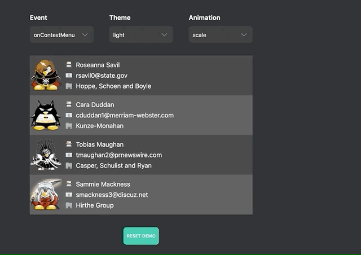361x255 pixels.
Task: Select the email rsavil0@state.gov
Action: click(102, 76)
